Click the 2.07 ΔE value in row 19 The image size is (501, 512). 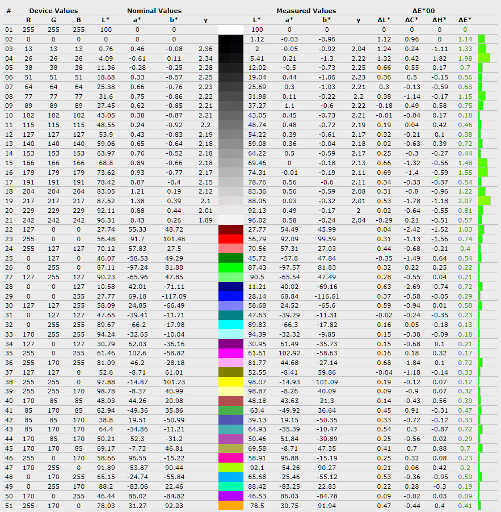[465, 201]
